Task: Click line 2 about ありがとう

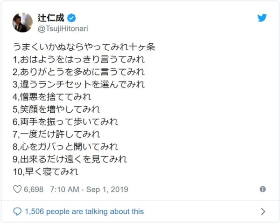Action: 79,72
